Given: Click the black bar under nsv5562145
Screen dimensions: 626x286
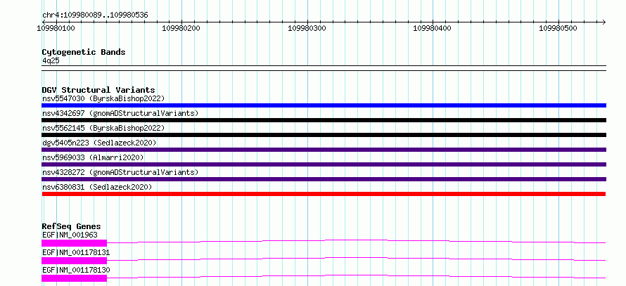Looking at the screenshot, I should pyautogui.click(x=324, y=135).
